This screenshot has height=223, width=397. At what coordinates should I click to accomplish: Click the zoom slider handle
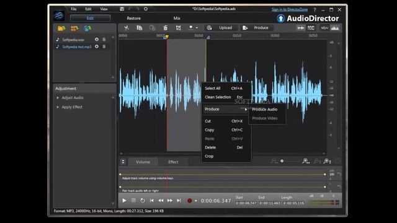pos(282,161)
